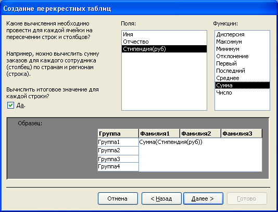Click the Создание перекрестных таблиц title bar
The height and width of the screenshot is (212, 278).
pos(139,8)
